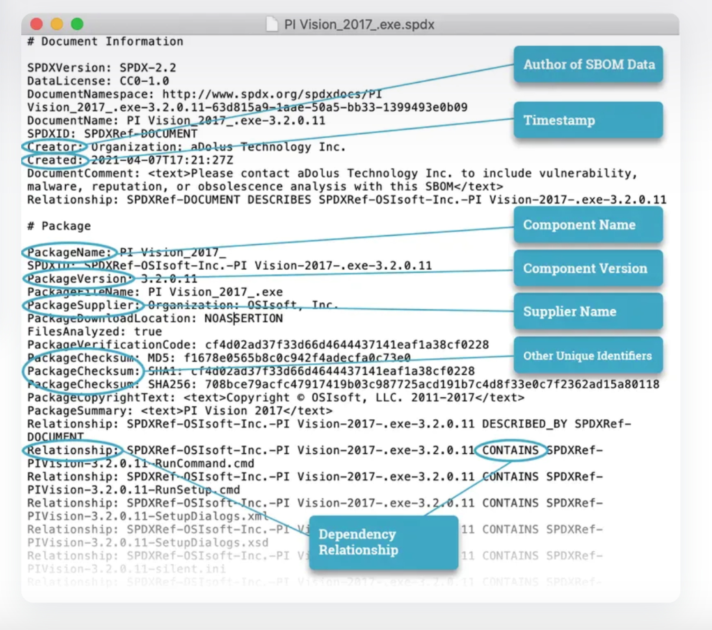Place cursor on 'SPDXVersion: SPDX-2.2' line
Screen dimensions: 712x630
pos(102,68)
